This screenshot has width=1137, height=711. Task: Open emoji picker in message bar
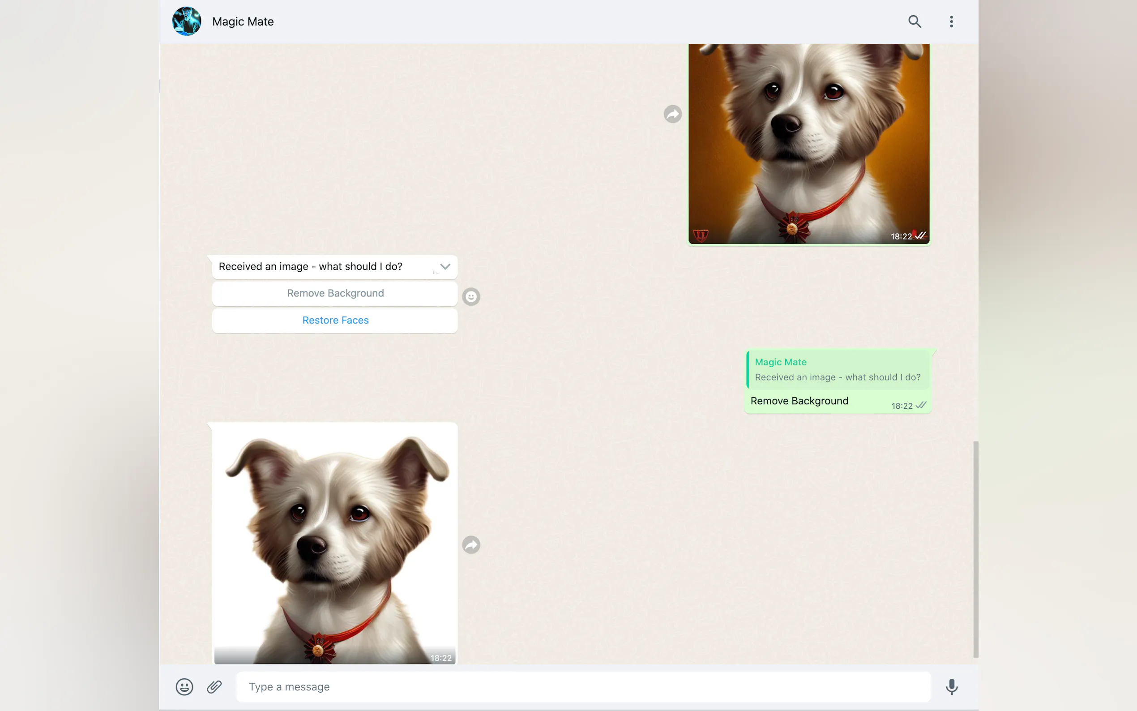(184, 686)
